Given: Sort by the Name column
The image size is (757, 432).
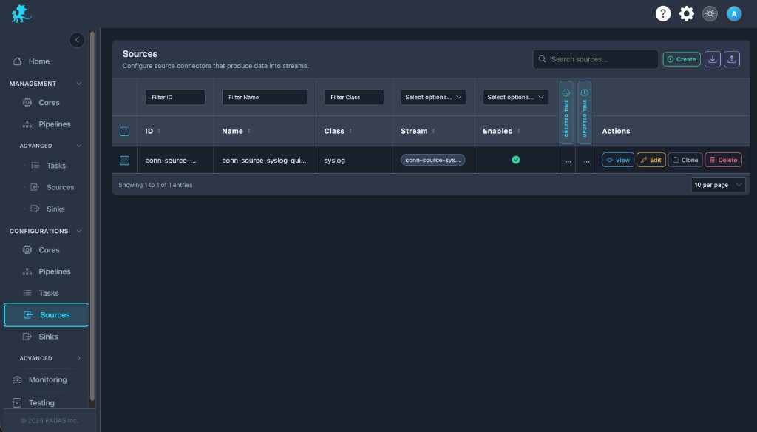Looking at the screenshot, I should click(236, 131).
